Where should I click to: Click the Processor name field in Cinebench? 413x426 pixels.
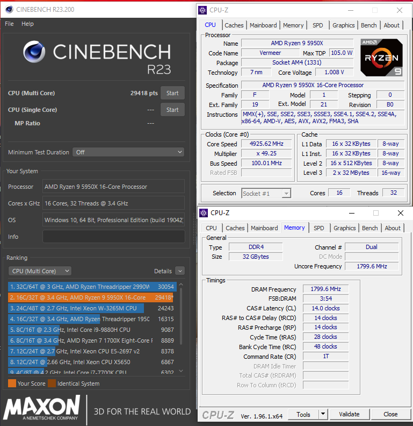[113, 187]
